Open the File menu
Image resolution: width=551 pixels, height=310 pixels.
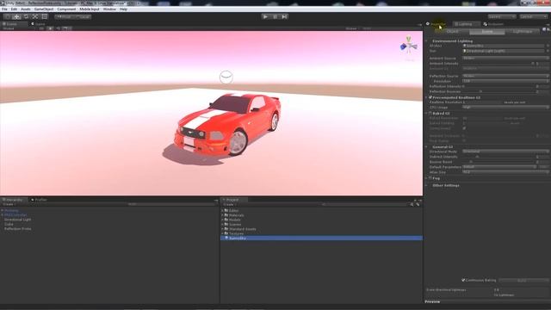(4, 9)
